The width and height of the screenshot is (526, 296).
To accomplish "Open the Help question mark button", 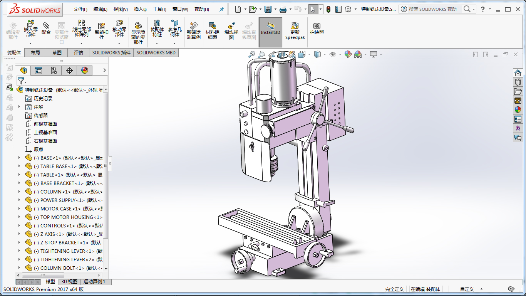I will [482, 9].
